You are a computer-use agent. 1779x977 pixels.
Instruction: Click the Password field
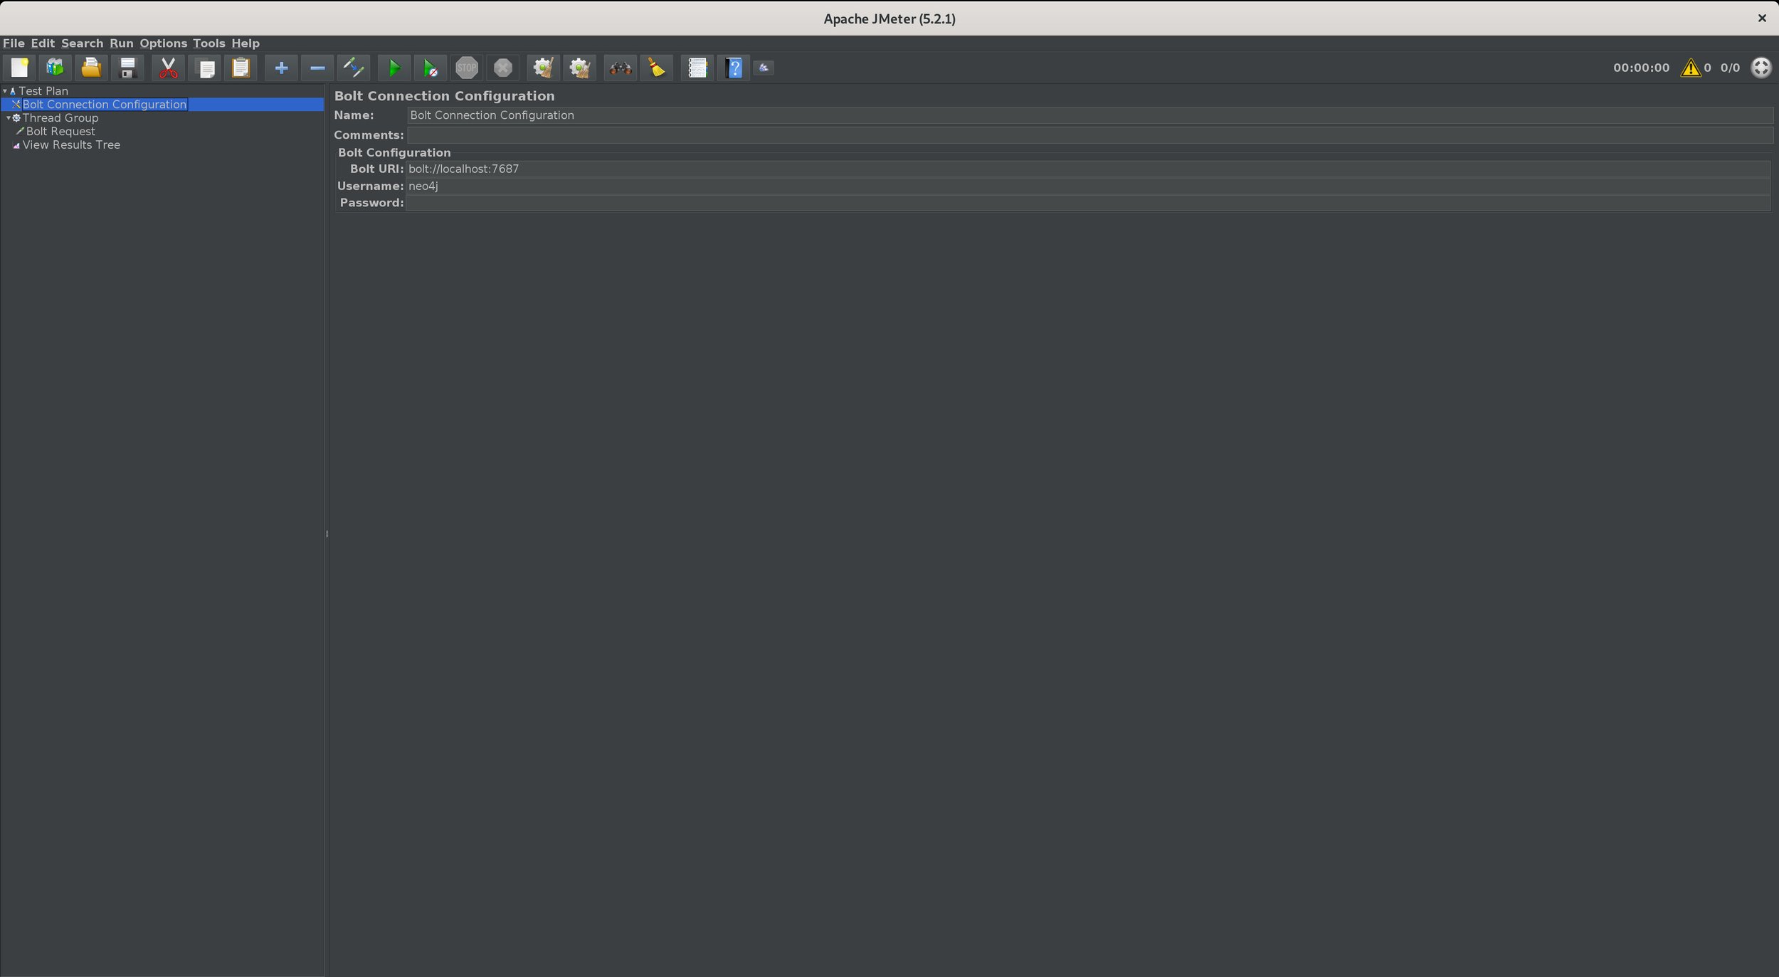point(1088,203)
